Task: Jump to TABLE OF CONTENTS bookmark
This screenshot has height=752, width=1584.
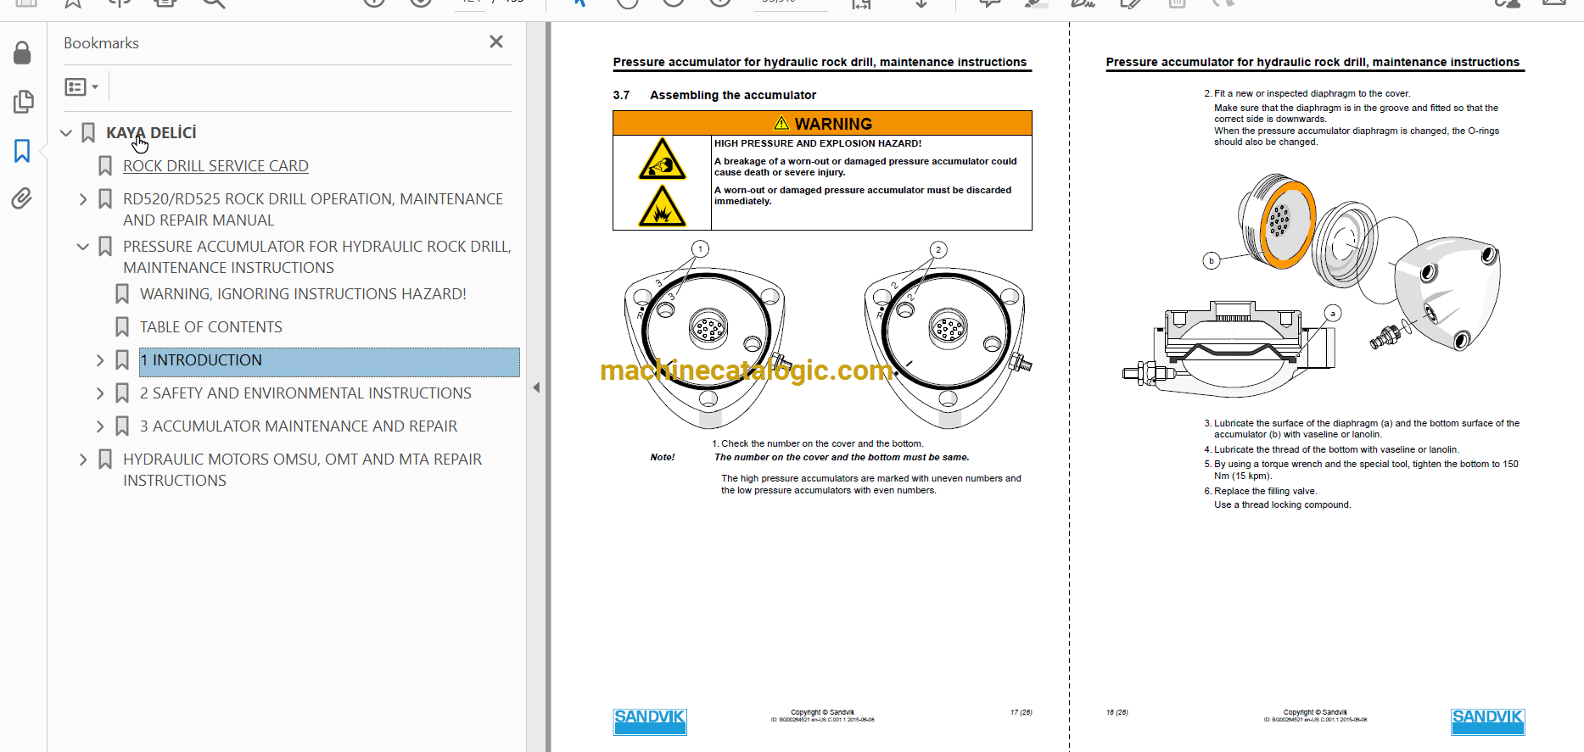Action: pyautogui.click(x=211, y=327)
